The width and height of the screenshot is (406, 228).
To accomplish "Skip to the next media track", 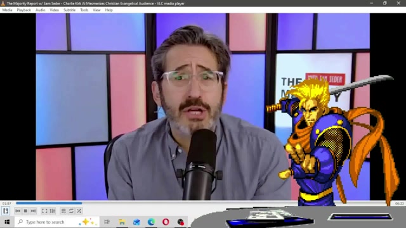I will click(x=33, y=211).
